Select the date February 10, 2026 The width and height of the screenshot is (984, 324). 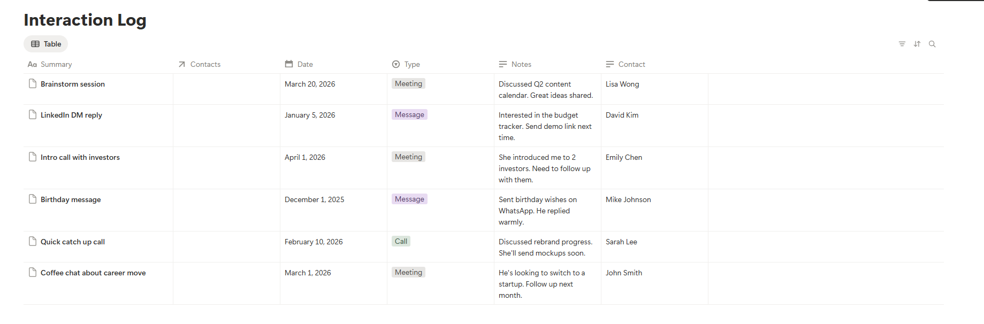(x=314, y=242)
